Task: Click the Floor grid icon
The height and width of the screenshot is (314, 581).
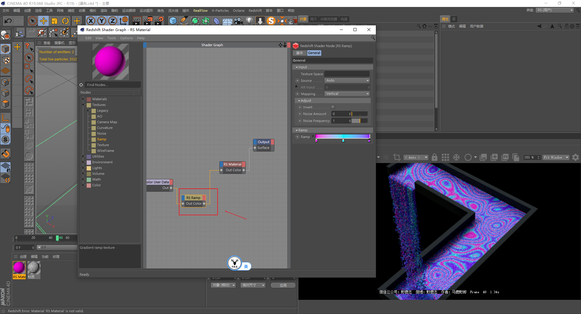Action: (x=228, y=21)
